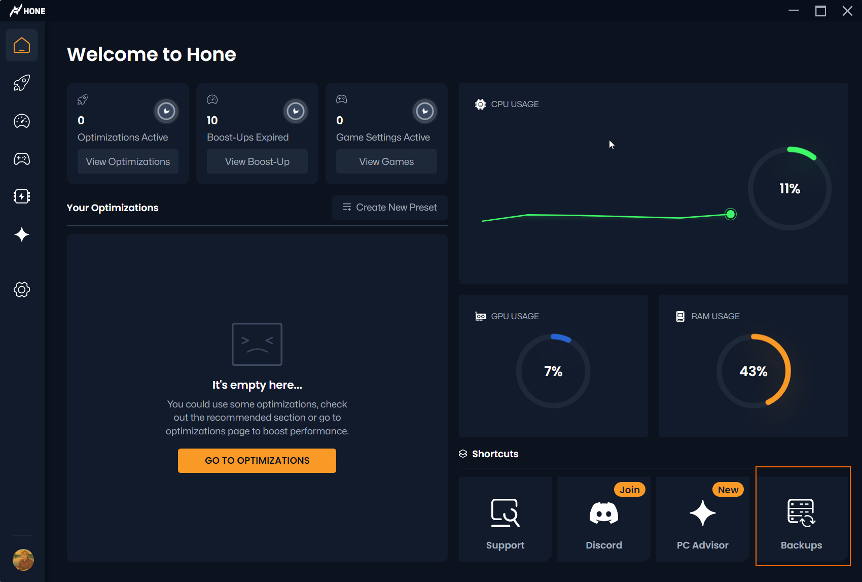Minimize the Hone window
862x582 pixels.
[794, 11]
